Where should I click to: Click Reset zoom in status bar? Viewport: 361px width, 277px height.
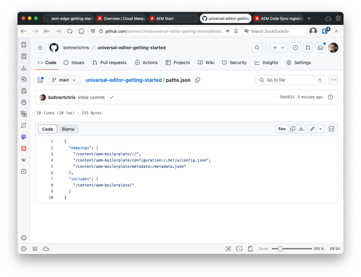pos(264,249)
